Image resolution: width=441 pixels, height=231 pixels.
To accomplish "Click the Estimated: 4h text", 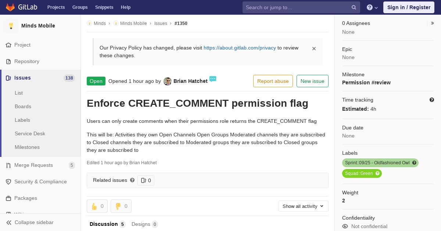I will [359, 109].
